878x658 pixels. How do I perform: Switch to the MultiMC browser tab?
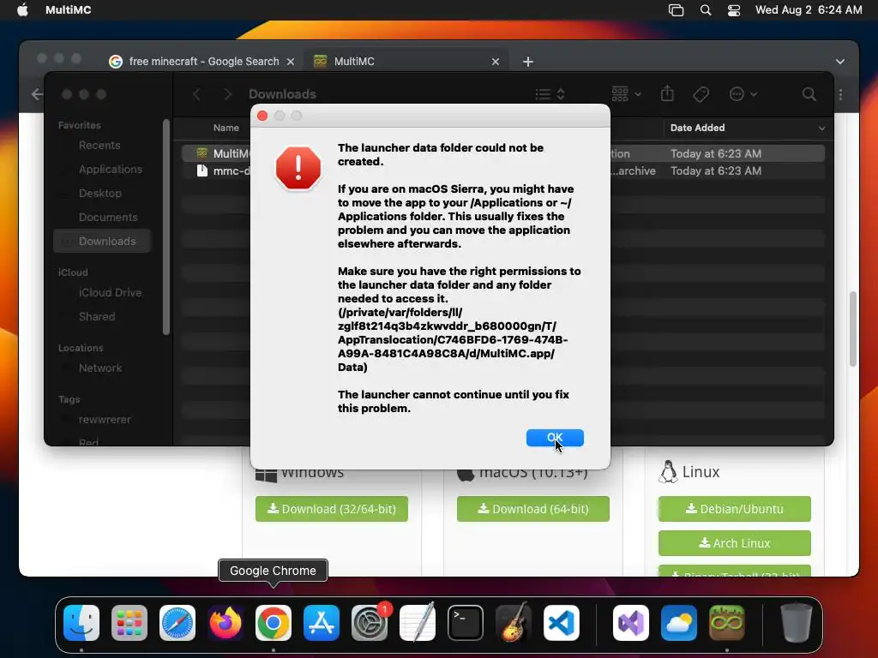407,62
